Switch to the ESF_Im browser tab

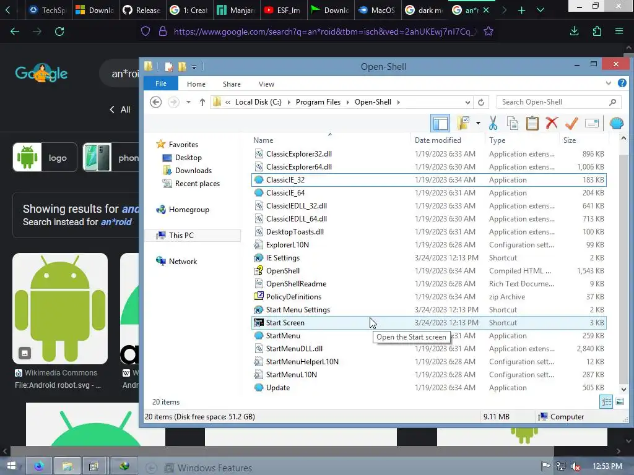[283, 10]
